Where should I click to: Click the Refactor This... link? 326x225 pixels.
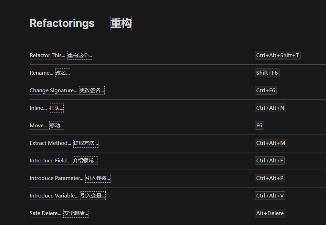(47, 55)
